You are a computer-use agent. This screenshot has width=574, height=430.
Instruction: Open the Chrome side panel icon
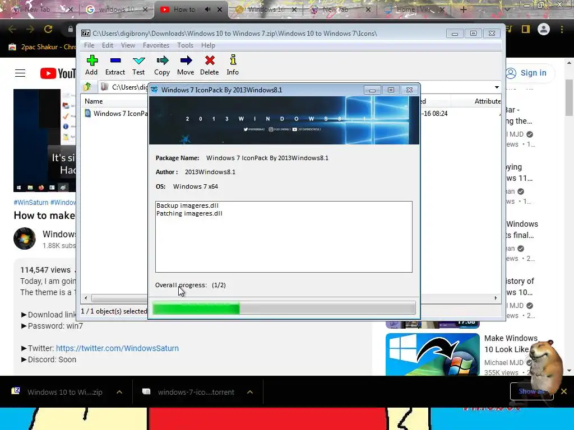click(526, 29)
